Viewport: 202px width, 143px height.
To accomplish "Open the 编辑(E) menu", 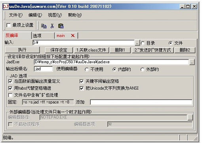I will tap(35, 15).
